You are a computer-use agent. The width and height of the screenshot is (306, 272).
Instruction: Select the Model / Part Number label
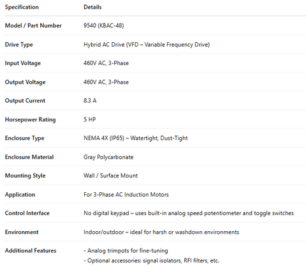(33, 26)
